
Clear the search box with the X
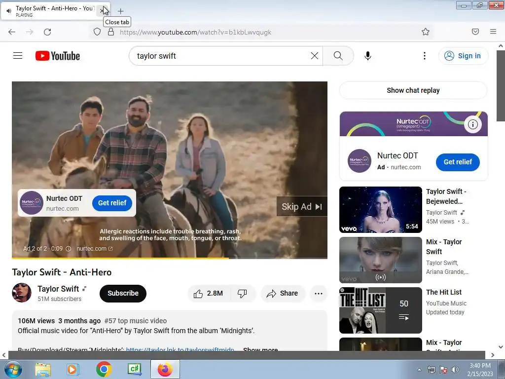[x=315, y=56]
